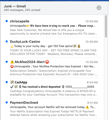Image resolution: width=109 pixels, height=120 pixels.
Task: Click the 240 messages unread count text
Action: tap(22, 10)
